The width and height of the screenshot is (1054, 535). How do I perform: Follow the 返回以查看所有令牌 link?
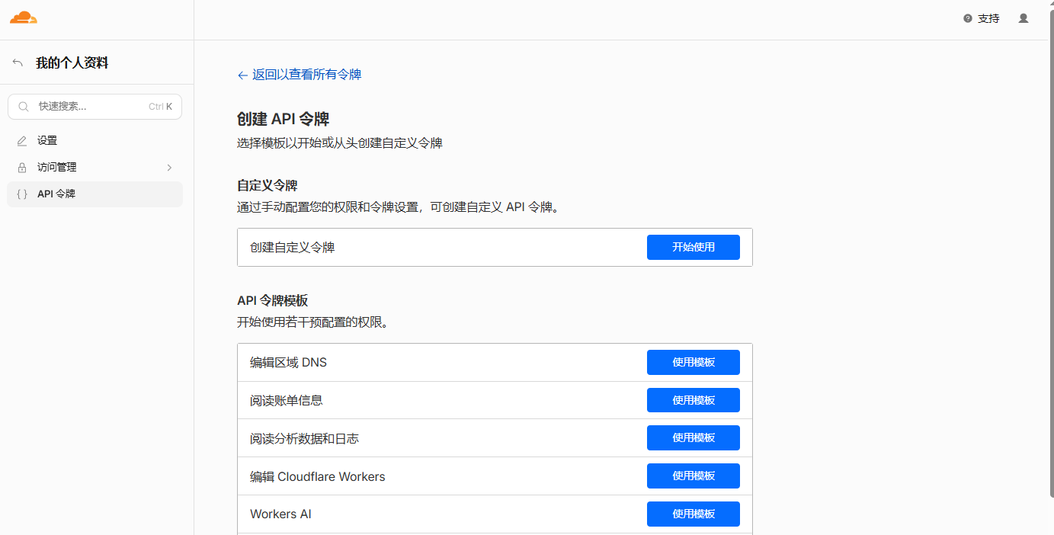(x=300, y=75)
